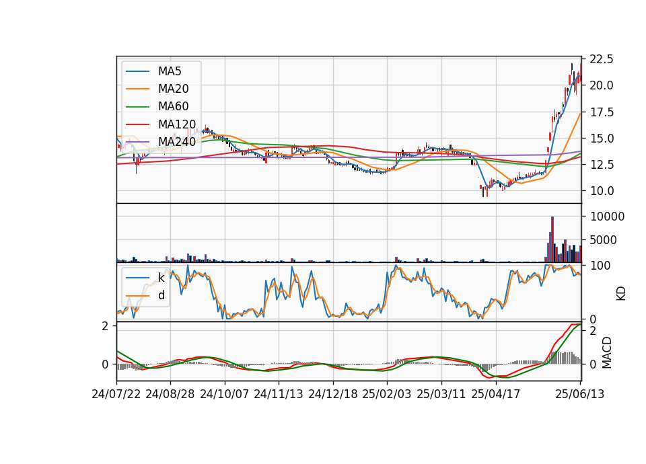
Task: Click the MA60 legend label
Action: click(173, 107)
